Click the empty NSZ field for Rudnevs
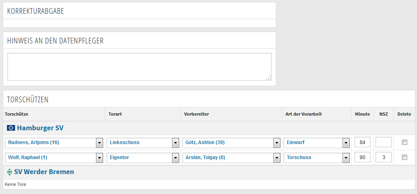This screenshot has width=417, height=194. coord(384,142)
